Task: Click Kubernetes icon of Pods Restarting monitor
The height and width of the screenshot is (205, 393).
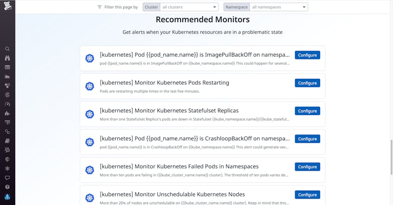Action: (x=90, y=86)
